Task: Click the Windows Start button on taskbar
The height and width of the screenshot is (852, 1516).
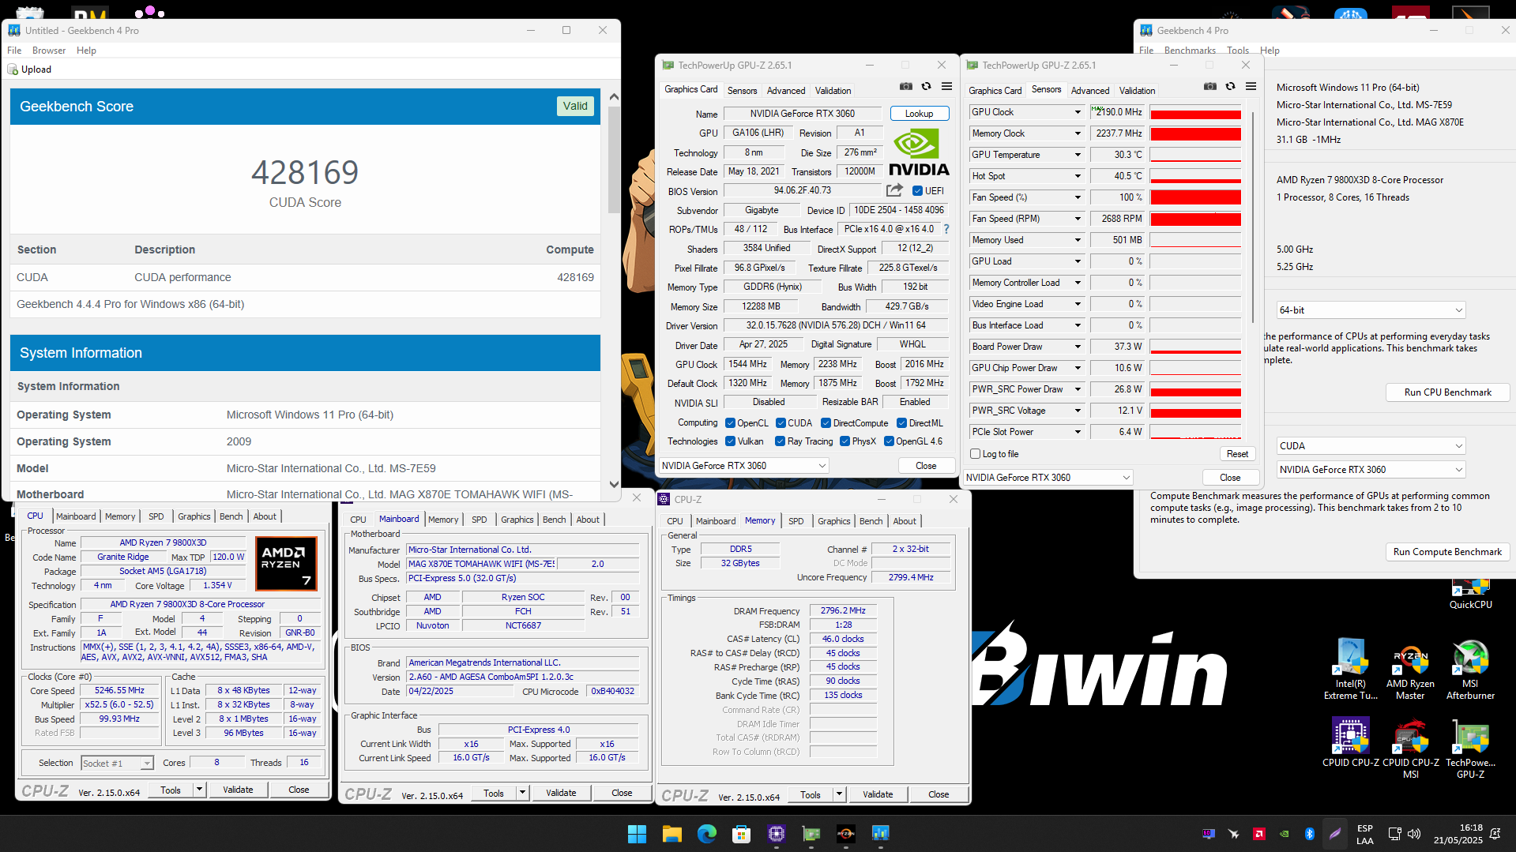Action: 637,834
